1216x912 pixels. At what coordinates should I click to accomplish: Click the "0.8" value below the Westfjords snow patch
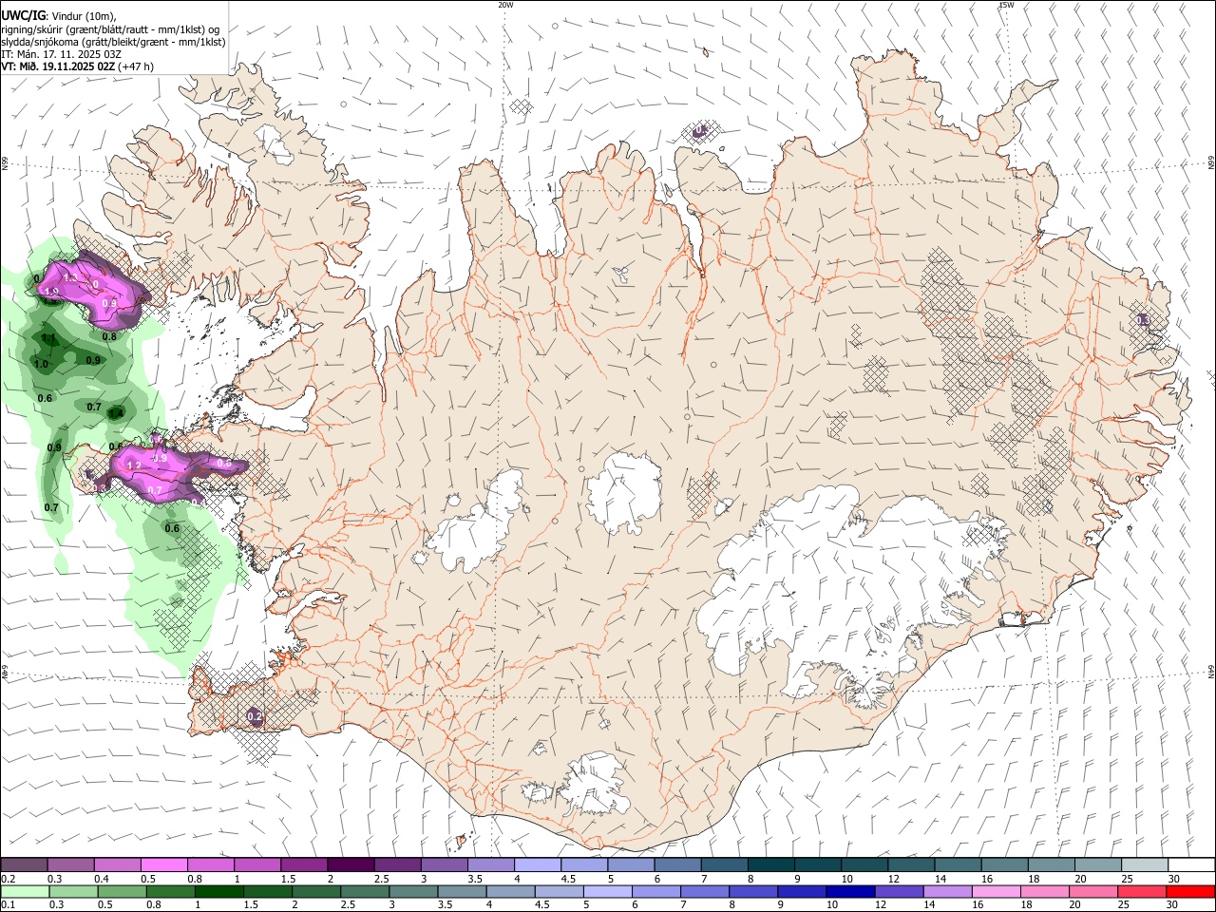click(x=109, y=336)
